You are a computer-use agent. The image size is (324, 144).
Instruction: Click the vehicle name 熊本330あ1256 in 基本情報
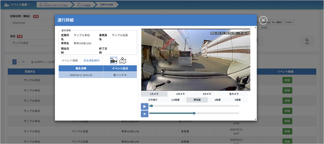coord(83,43)
